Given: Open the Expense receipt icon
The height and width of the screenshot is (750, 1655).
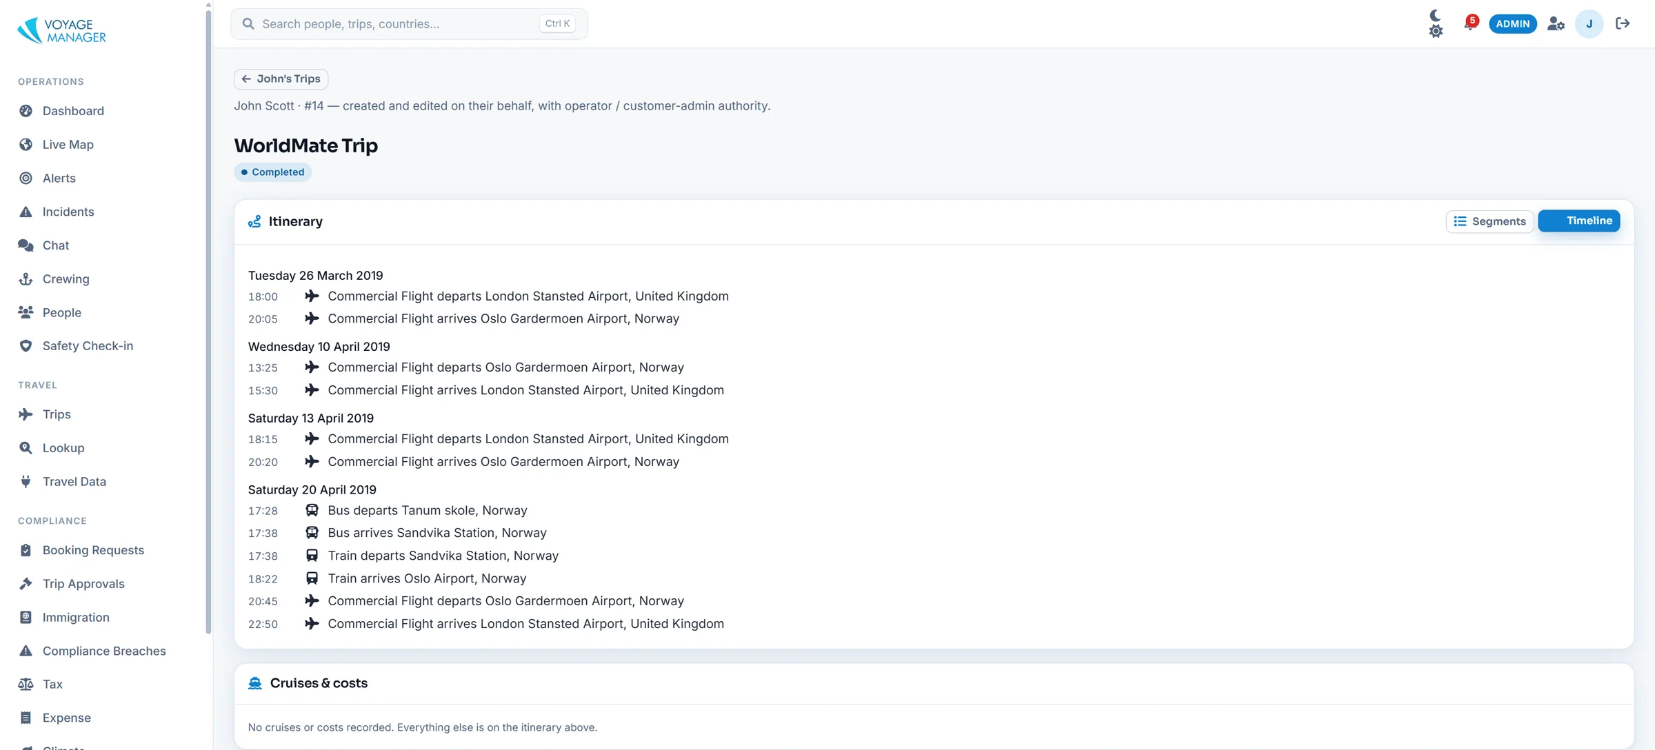Looking at the screenshot, I should click(x=26, y=718).
